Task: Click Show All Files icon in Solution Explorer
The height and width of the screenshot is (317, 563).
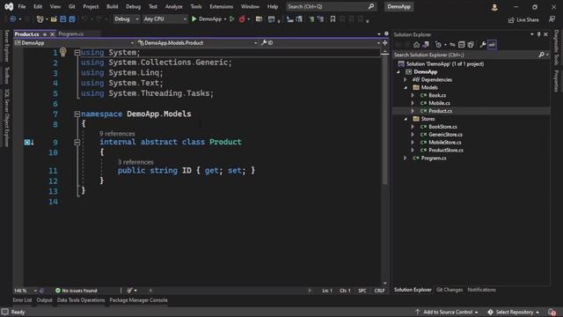Action: click(471, 45)
